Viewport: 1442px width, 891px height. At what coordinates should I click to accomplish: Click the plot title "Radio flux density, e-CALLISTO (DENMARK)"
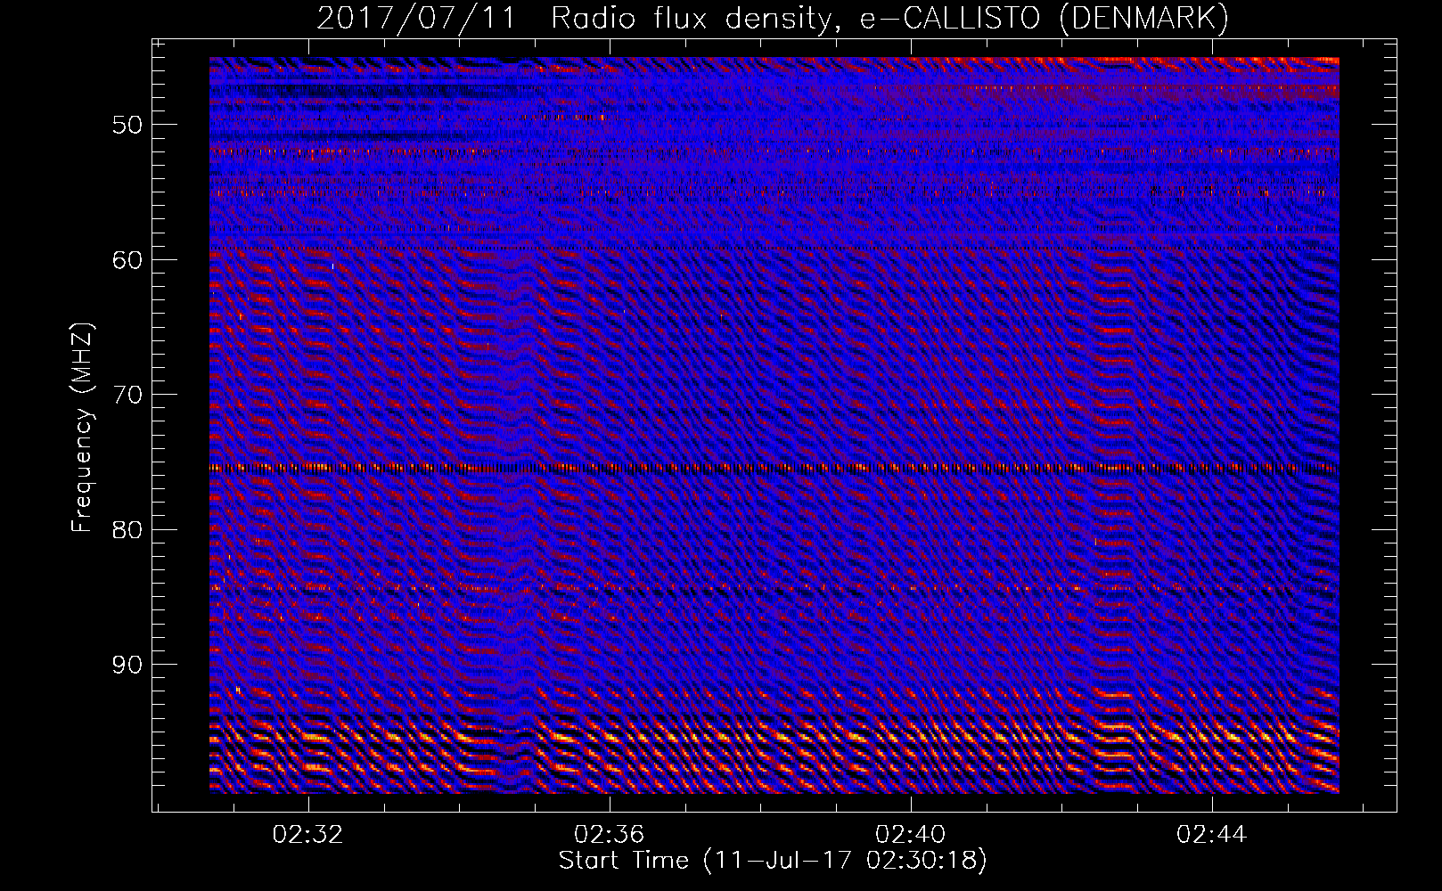889,19
